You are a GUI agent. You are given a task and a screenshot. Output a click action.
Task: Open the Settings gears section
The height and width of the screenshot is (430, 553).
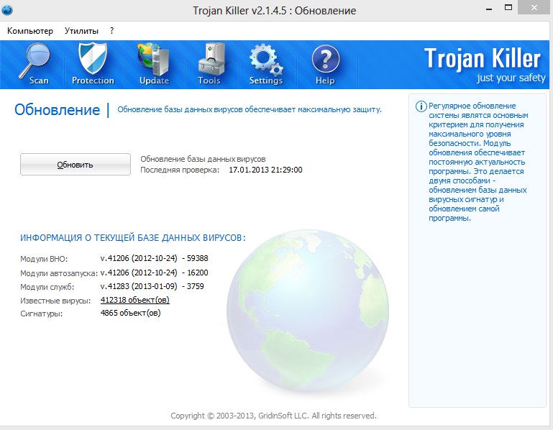coord(266,64)
